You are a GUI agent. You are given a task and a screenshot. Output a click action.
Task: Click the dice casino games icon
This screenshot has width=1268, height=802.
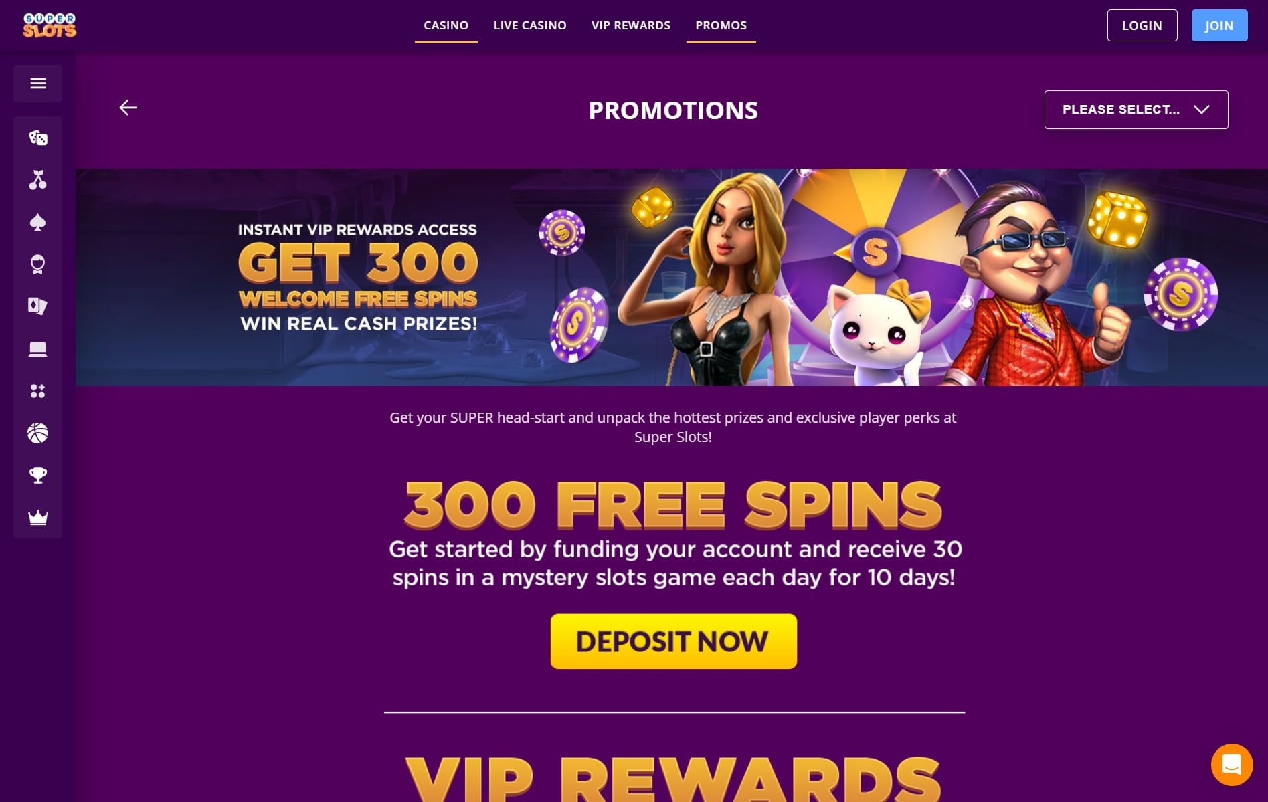(x=38, y=138)
